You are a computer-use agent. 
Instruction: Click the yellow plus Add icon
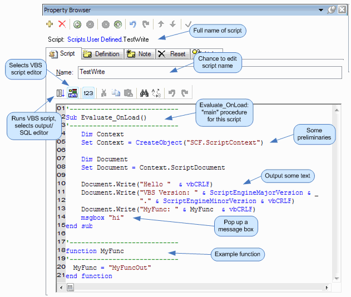click(50, 24)
